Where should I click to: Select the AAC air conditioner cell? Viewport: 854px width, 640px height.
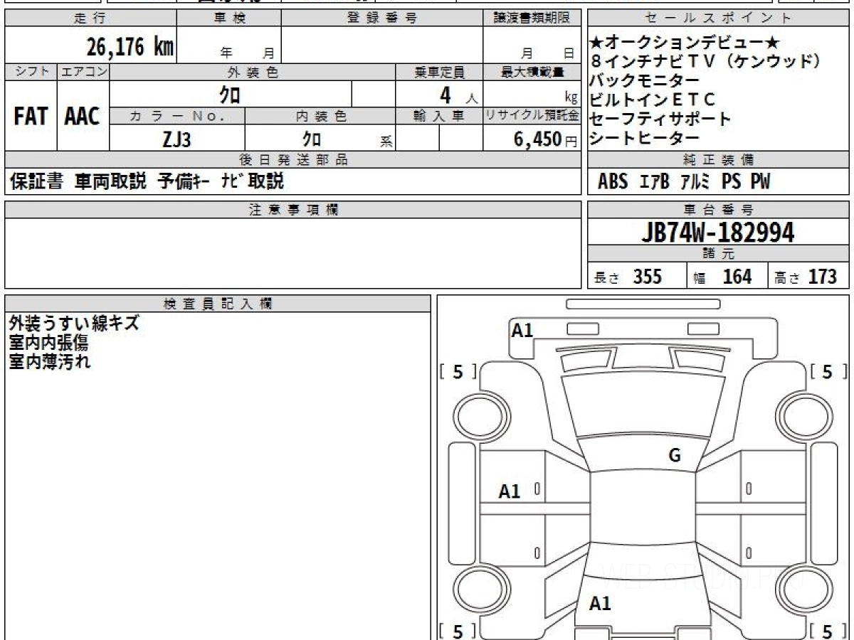click(83, 116)
